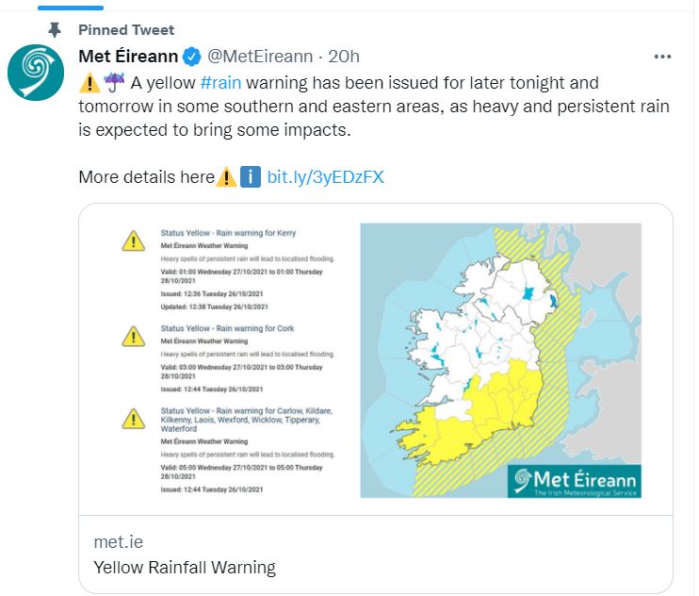Click the warning icon beside the Carlow, Kildare warning
This screenshot has height=596, width=699.
click(133, 418)
